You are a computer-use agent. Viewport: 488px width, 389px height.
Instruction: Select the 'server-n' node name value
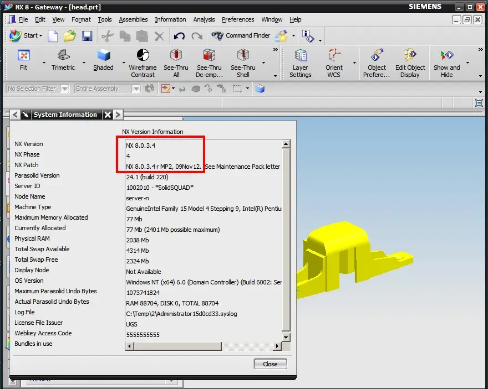tap(138, 198)
